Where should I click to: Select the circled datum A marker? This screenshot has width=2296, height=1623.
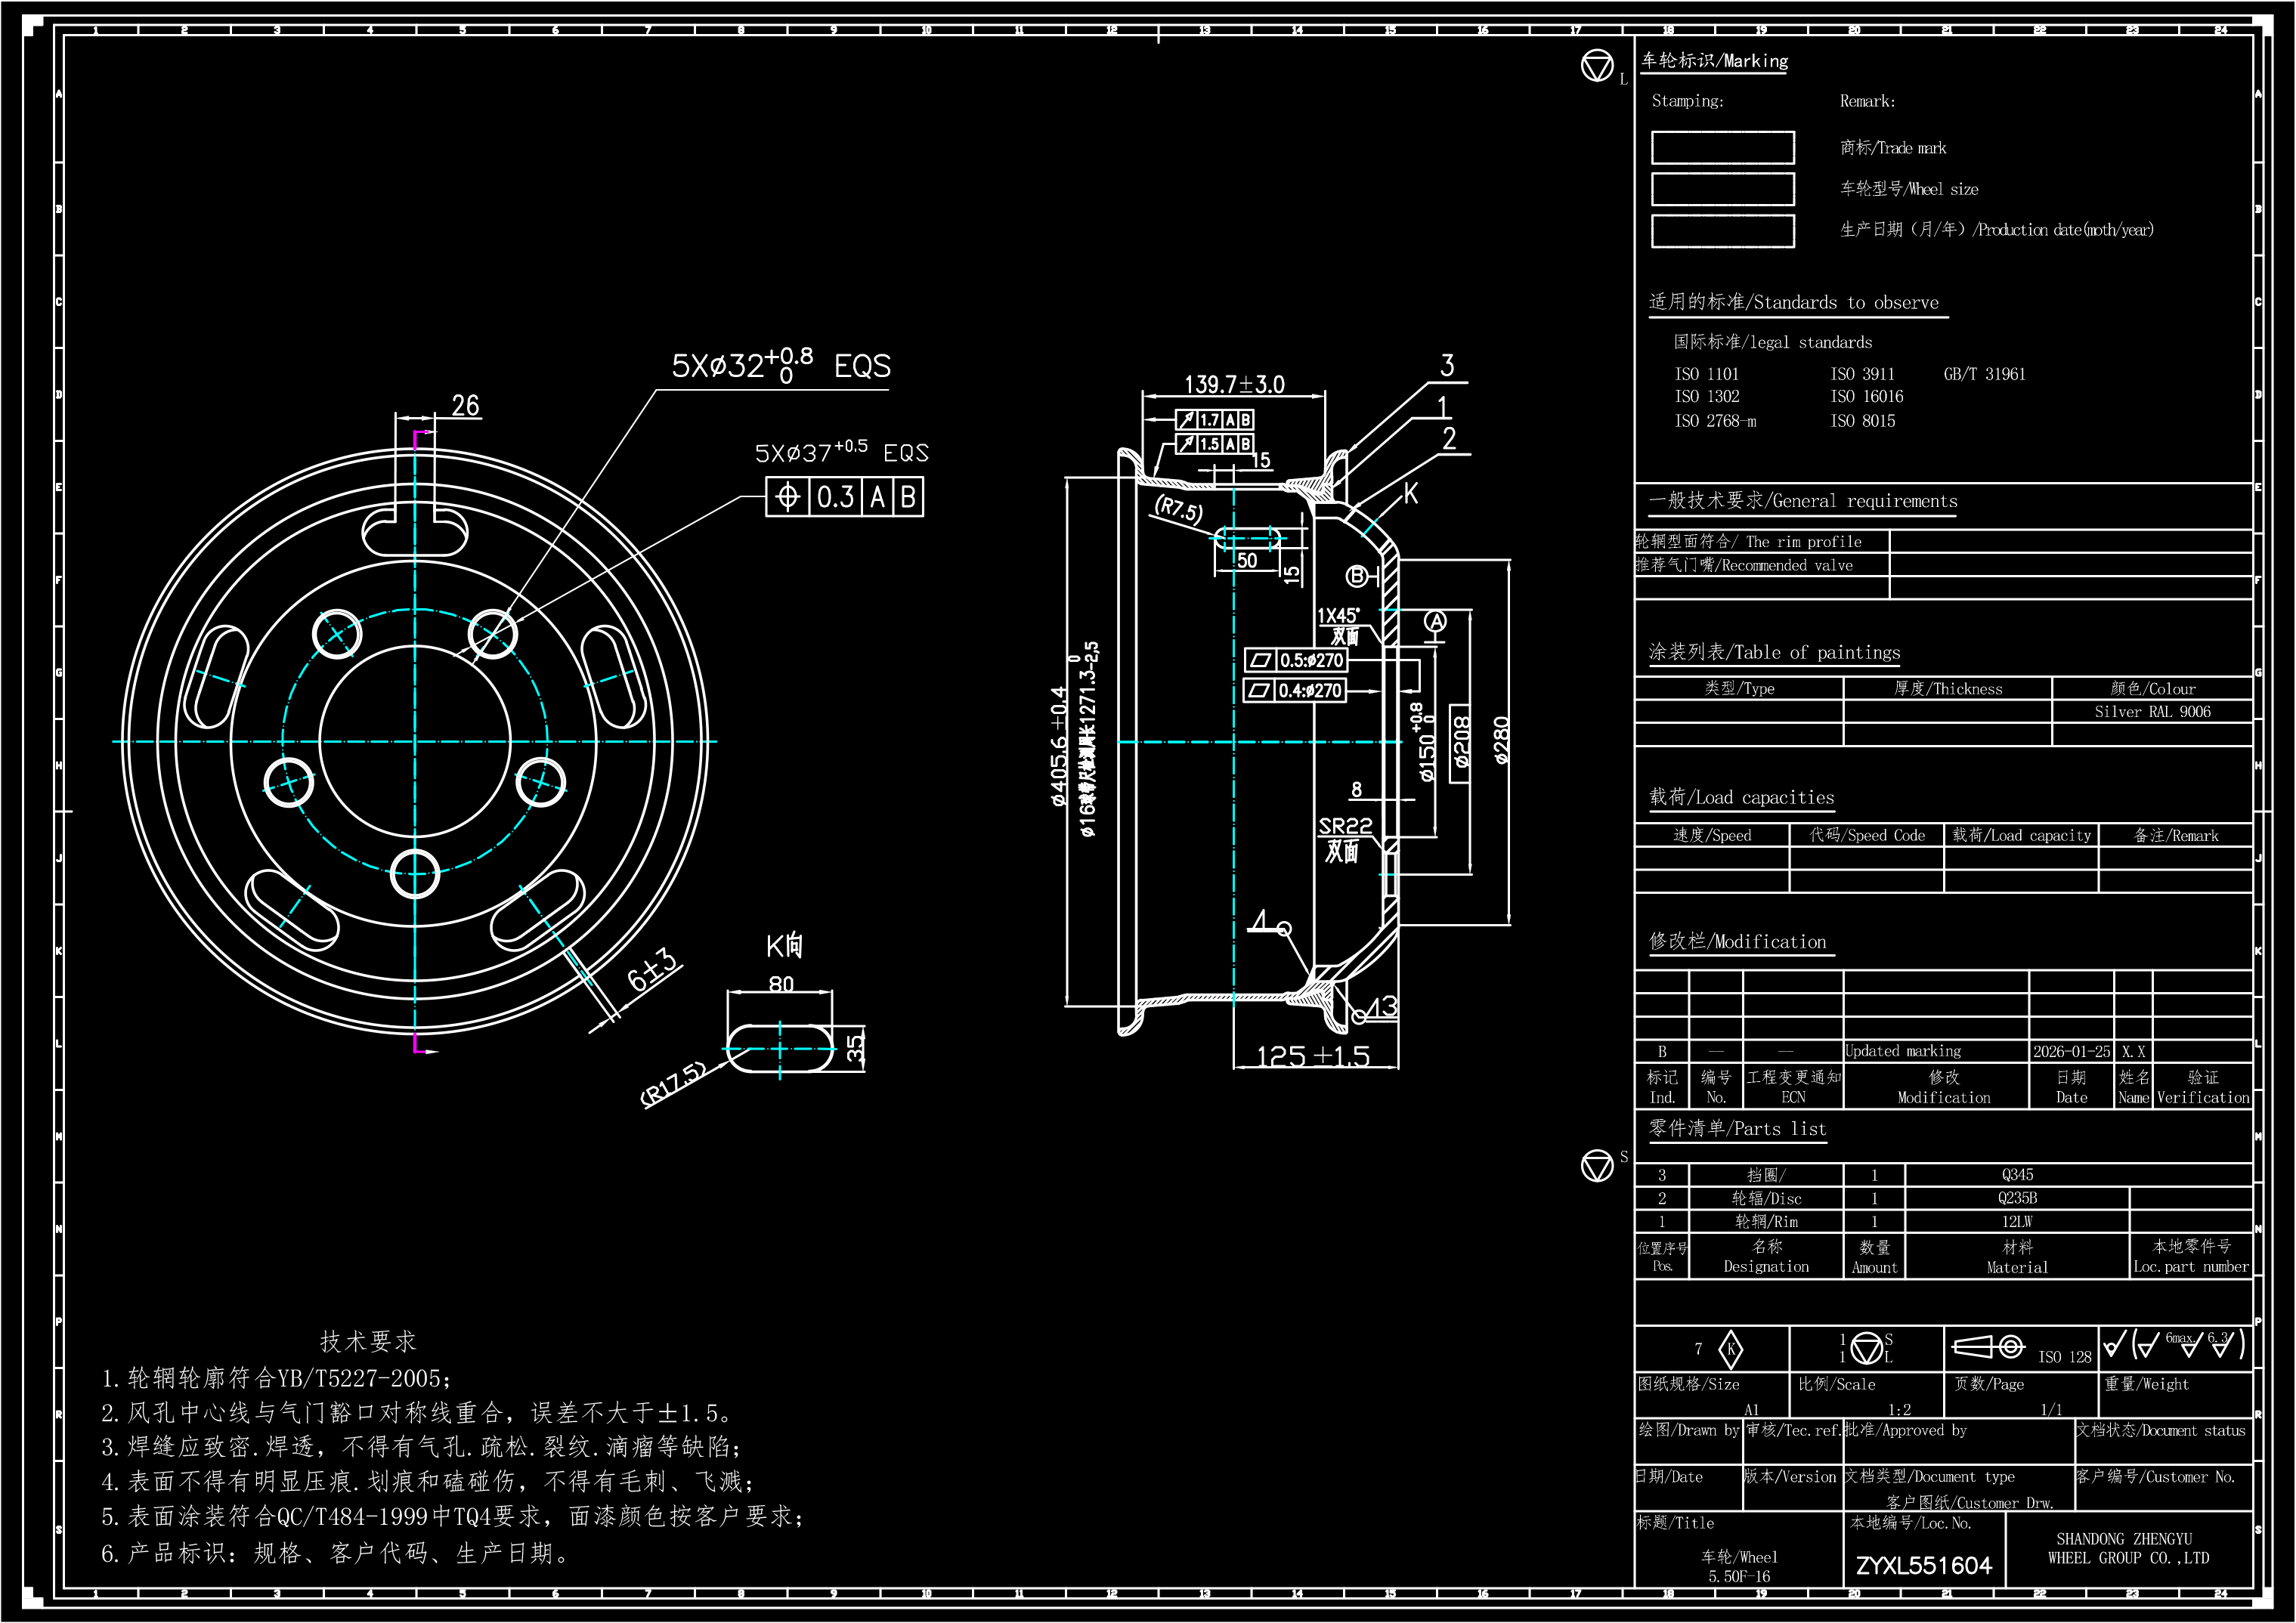click(1435, 621)
